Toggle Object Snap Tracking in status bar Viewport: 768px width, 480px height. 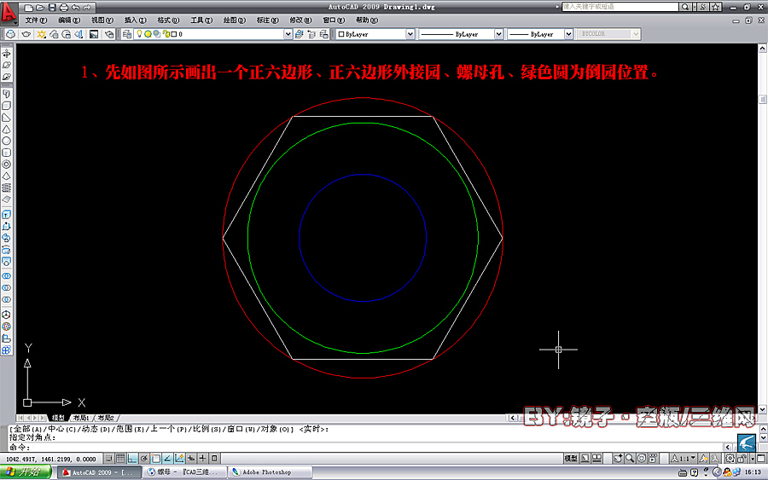point(167,459)
